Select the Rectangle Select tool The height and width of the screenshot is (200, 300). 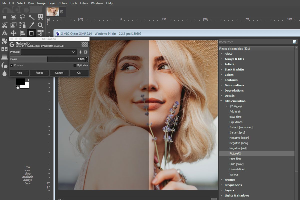coord(4,17)
